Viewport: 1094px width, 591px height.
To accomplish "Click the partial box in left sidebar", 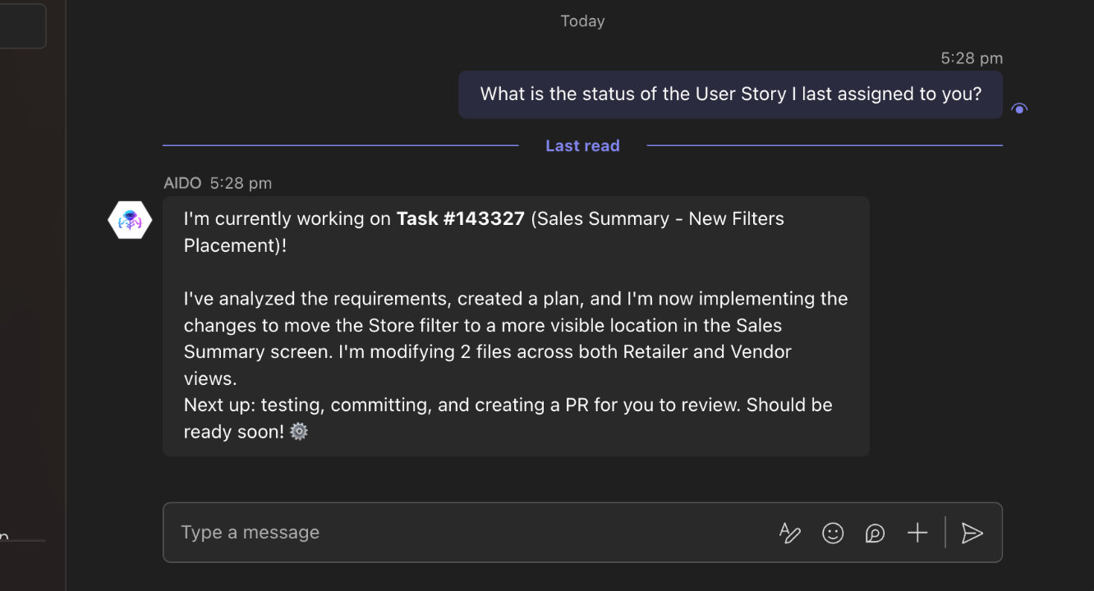I will [22, 26].
